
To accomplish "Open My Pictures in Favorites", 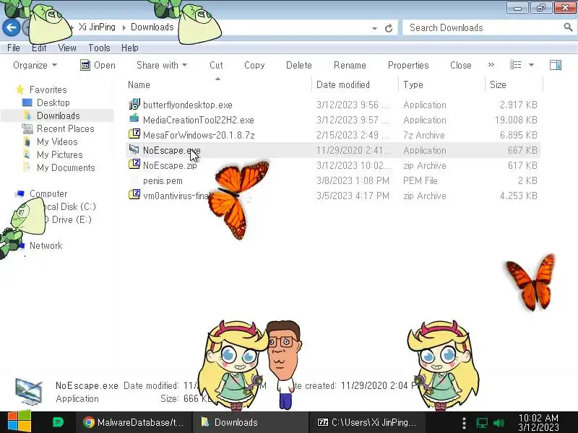I will pos(60,154).
